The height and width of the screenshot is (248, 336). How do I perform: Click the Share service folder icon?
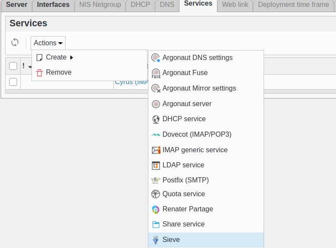click(156, 224)
